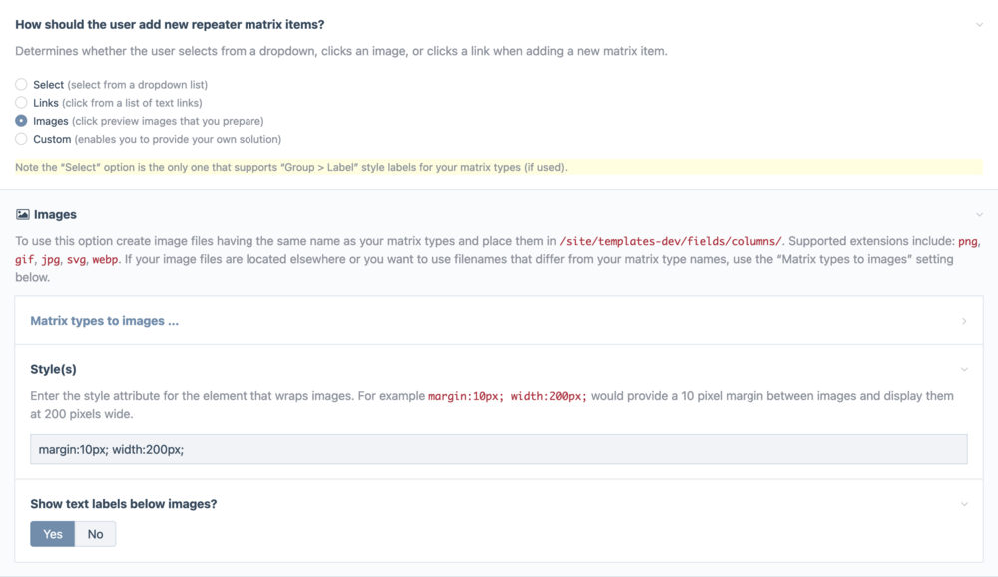
Task: Select the Images radio option
Action: [x=21, y=121]
